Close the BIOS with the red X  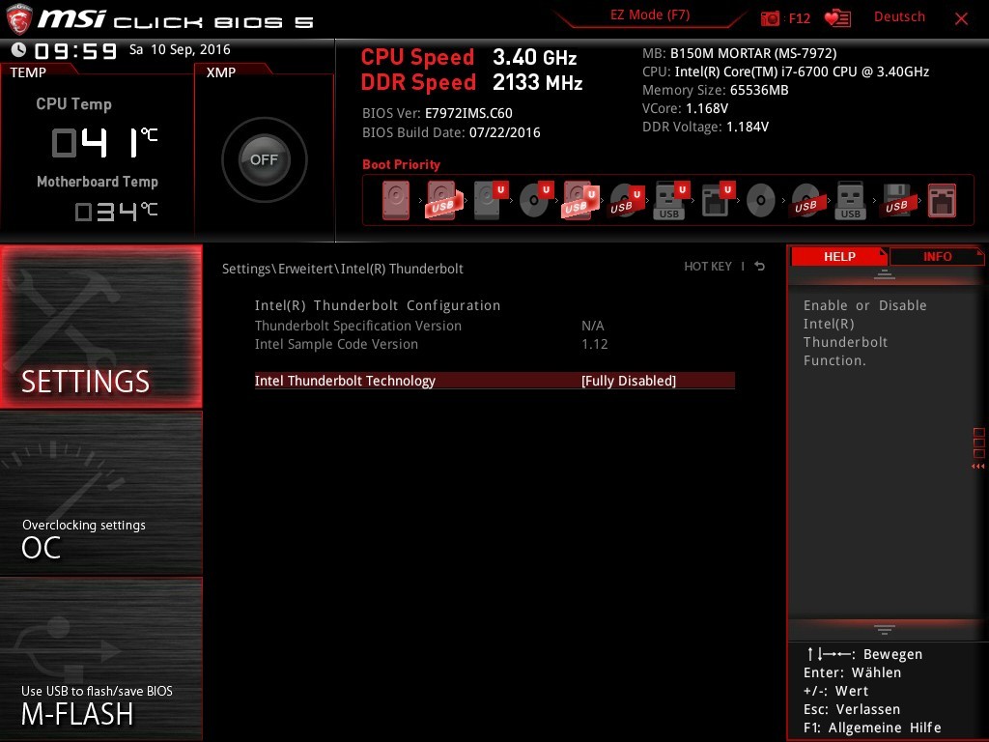pos(961,18)
